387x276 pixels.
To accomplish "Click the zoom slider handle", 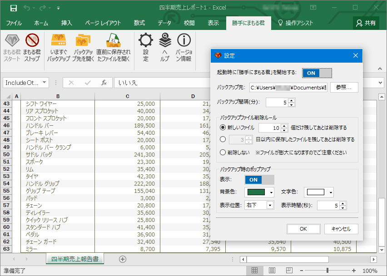I will 327,271.
